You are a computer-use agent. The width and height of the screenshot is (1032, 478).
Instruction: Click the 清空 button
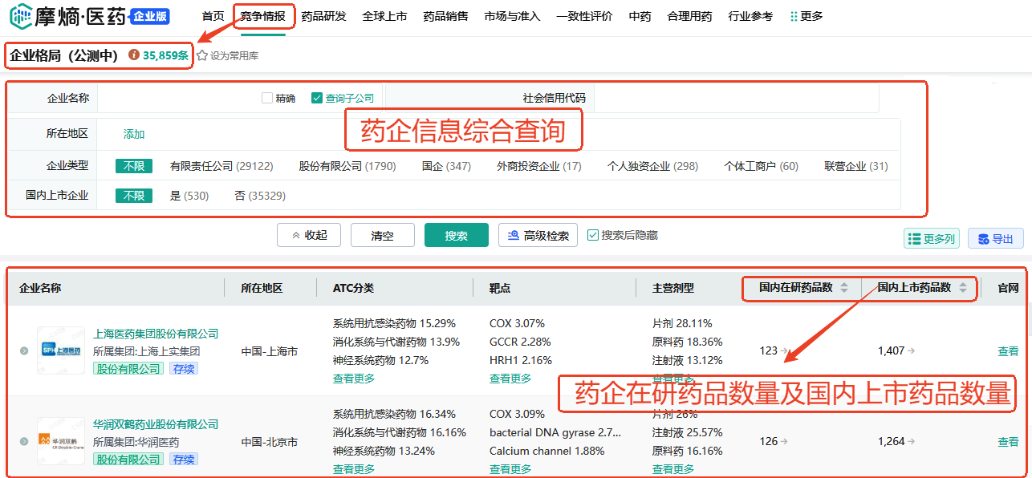coord(383,235)
